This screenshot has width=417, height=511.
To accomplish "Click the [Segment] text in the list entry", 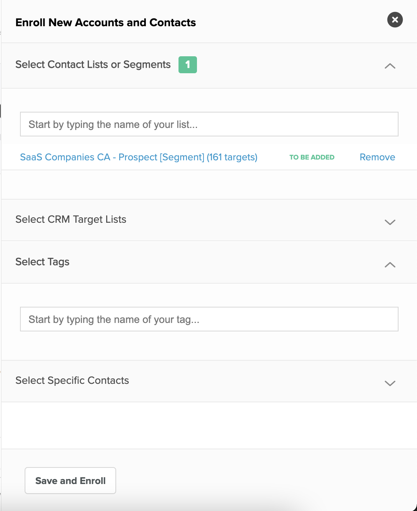I will (x=182, y=157).
